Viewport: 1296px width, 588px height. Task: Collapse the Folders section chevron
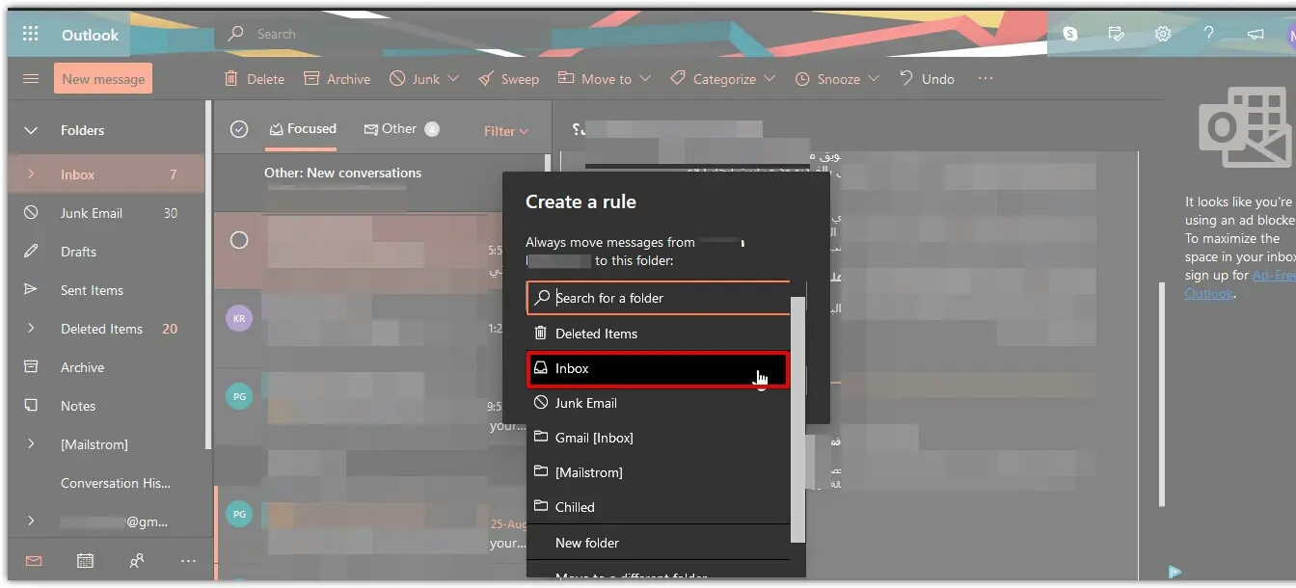click(x=31, y=130)
